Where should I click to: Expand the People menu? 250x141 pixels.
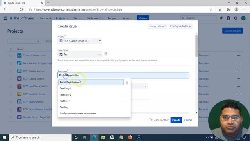pyautogui.click(x=113, y=18)
